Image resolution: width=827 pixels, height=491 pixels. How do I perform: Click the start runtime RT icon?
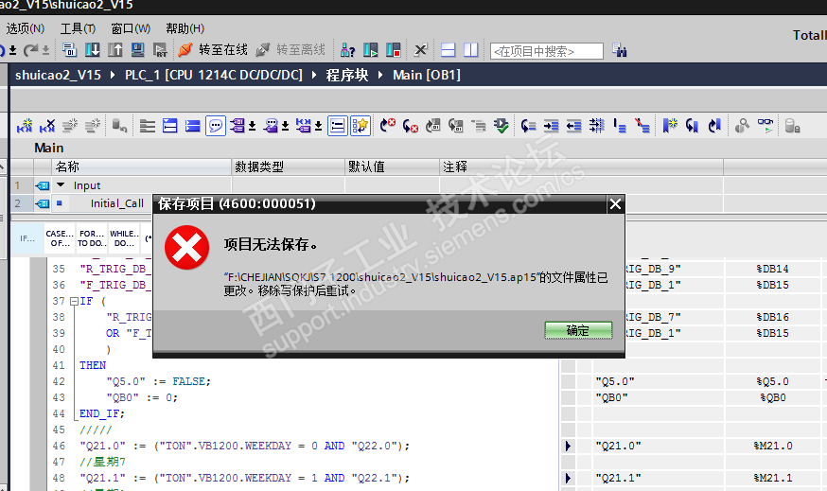(x=160, y=50)
